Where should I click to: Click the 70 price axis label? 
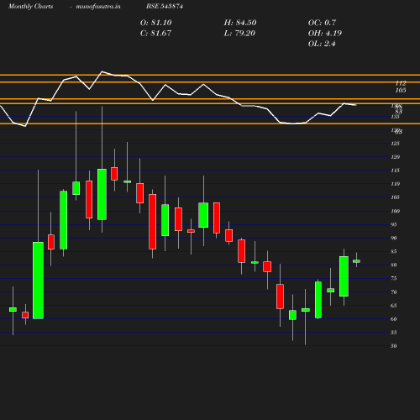point(394,291)
